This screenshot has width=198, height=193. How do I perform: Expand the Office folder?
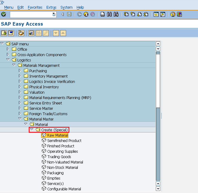8,49
